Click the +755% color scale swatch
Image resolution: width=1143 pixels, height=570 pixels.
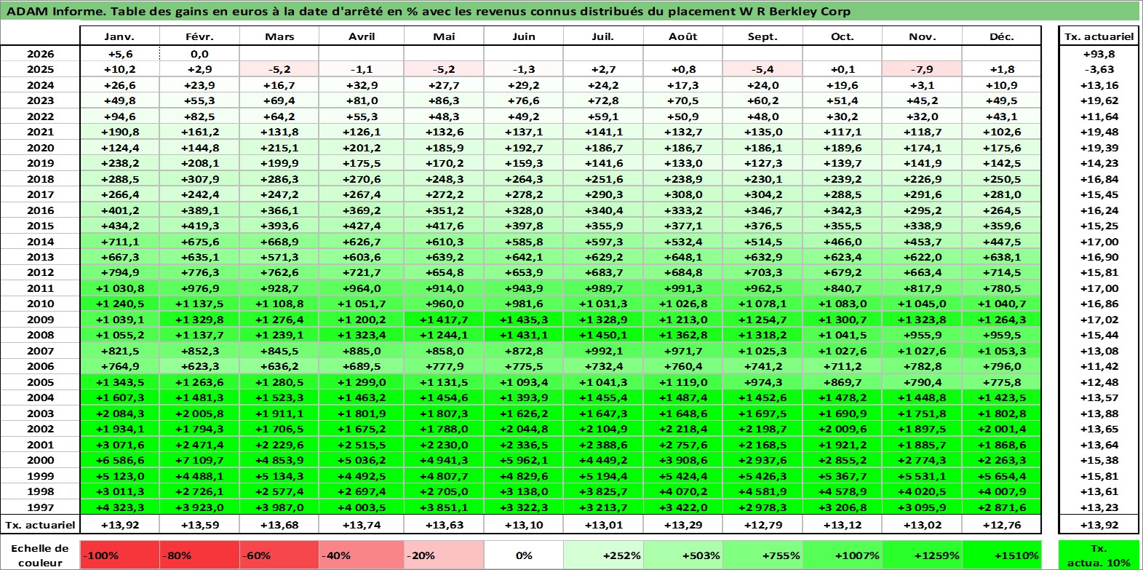762,555
